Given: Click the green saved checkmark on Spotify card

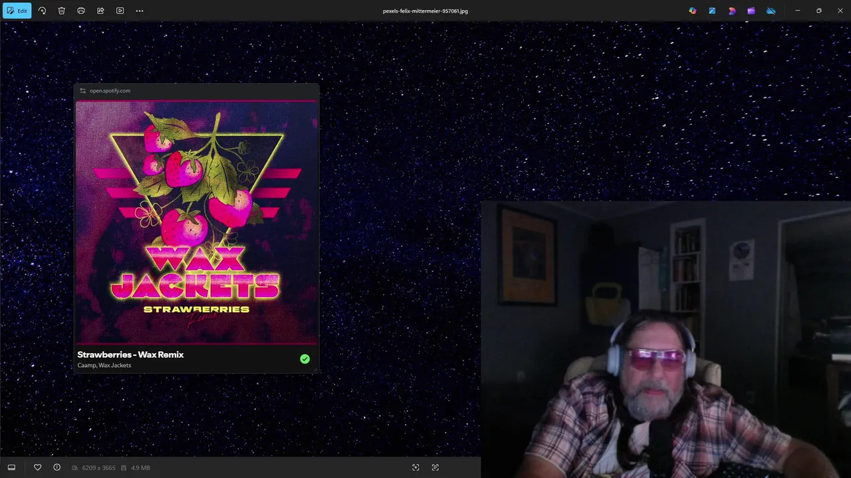Looking at the screenshot, I should tap(304, 359).
